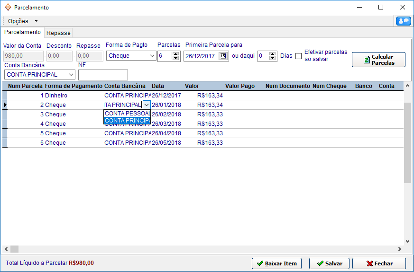414x272 pixels.
Task: Increase the Parcelas count with up arrow
Action: [x=176, y=54]
